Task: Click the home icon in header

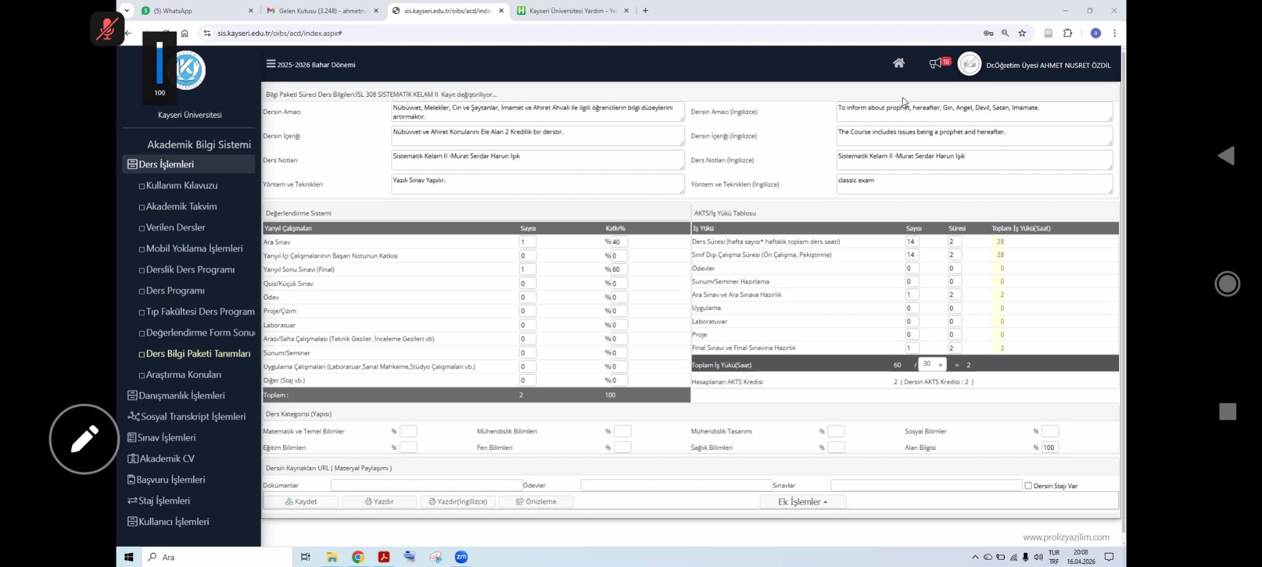Action: click(x=898, y=63)
